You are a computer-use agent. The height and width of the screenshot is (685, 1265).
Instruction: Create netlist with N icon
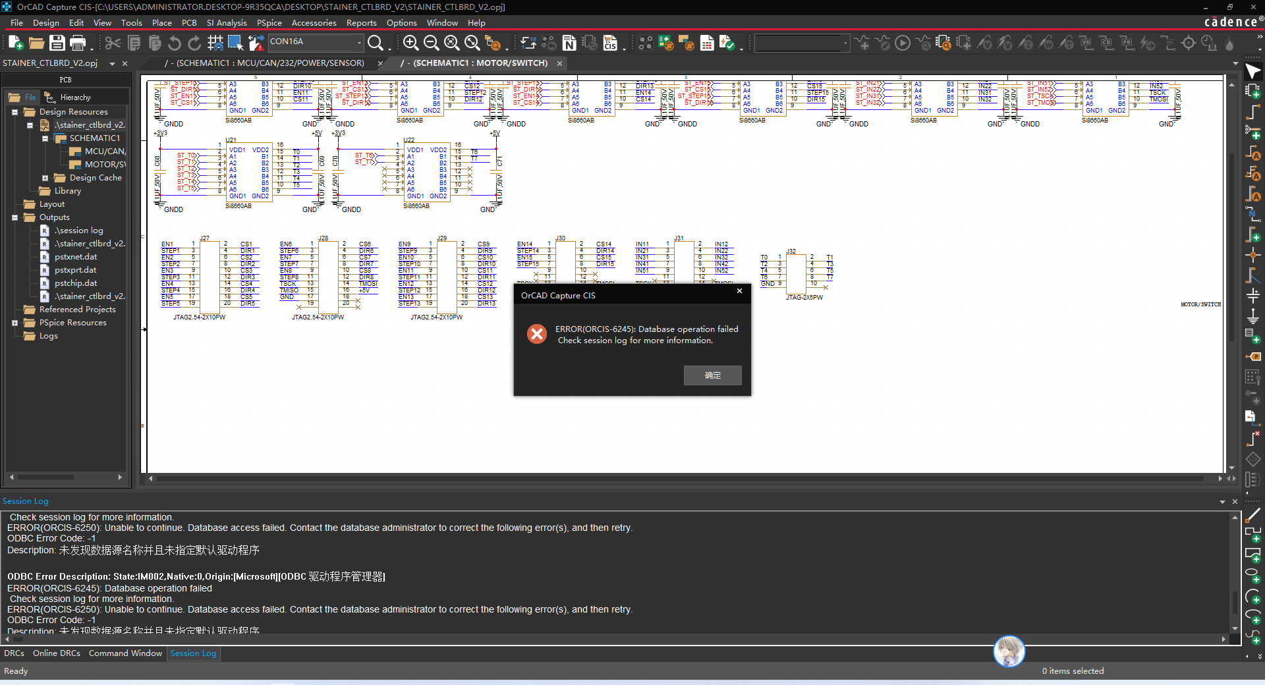pyautogui.click(x=569, y=43)
